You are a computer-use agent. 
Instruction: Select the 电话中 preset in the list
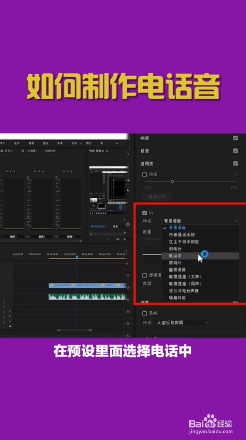click(200, 256)
